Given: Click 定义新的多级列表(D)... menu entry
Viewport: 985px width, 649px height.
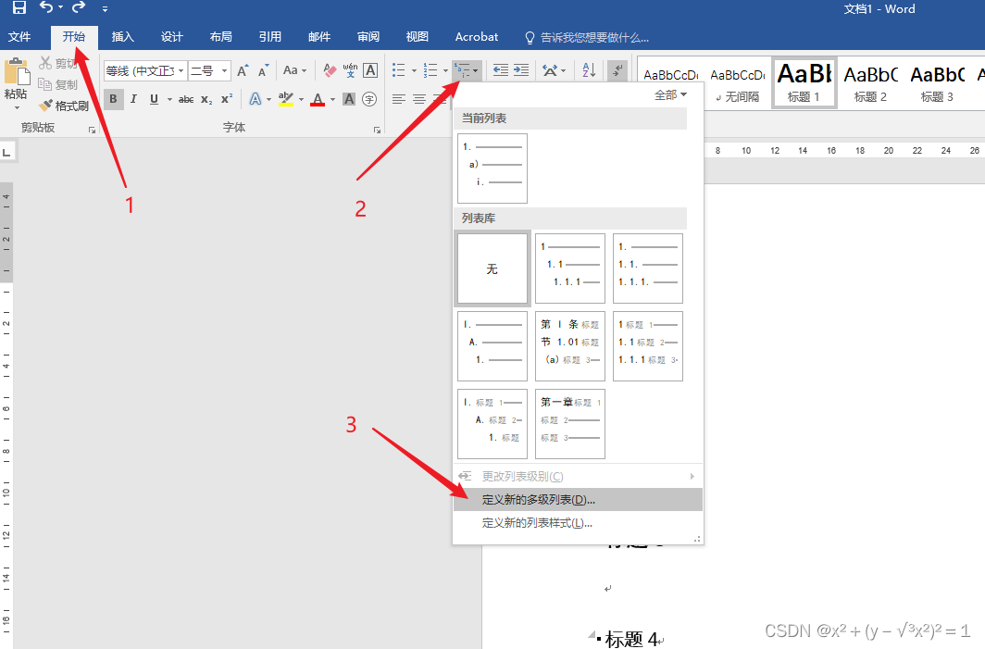Looking at the screenshot, I should click(578, 499).
